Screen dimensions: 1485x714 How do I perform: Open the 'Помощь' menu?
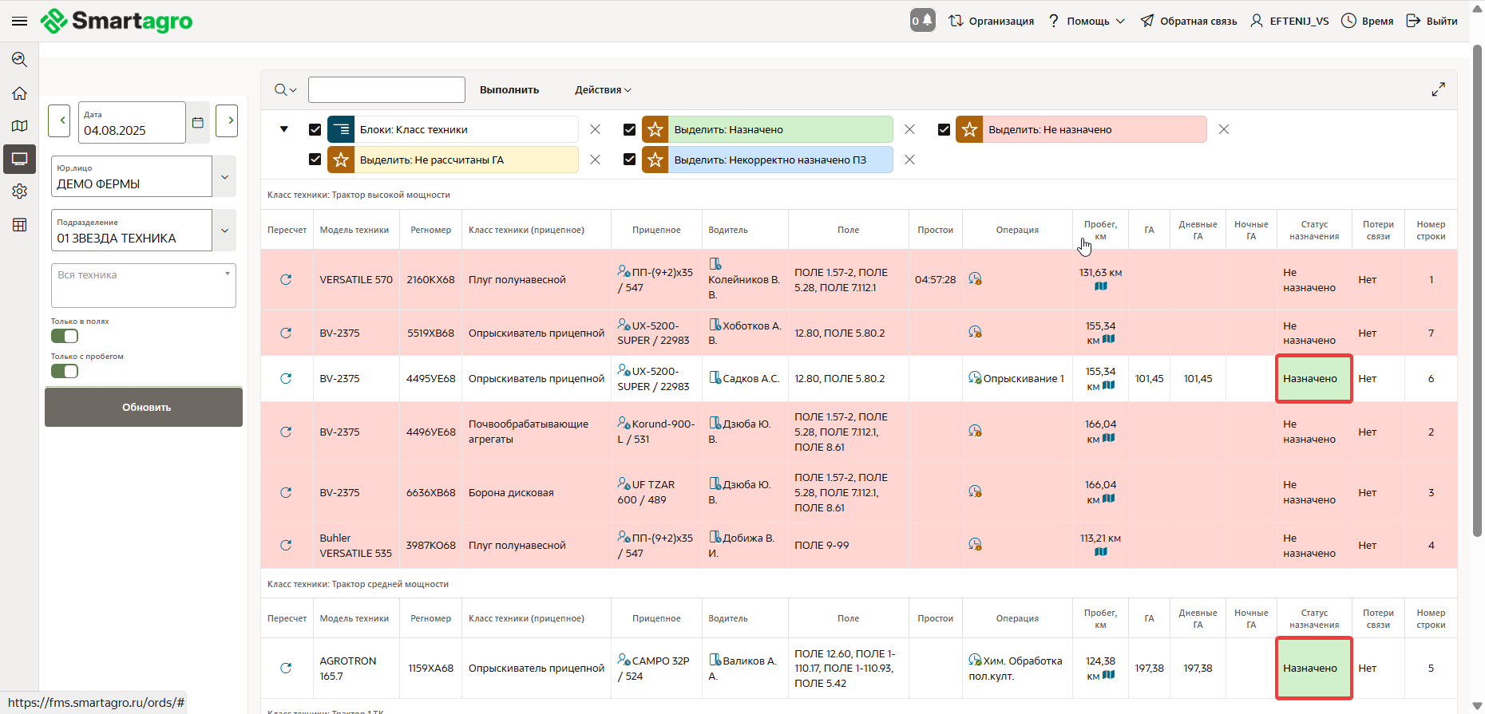tap(1087, 21)
